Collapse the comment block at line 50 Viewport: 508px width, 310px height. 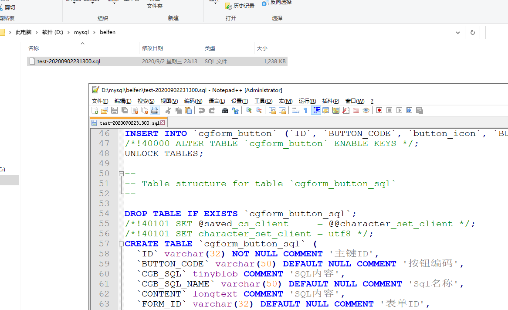point(121,174)
